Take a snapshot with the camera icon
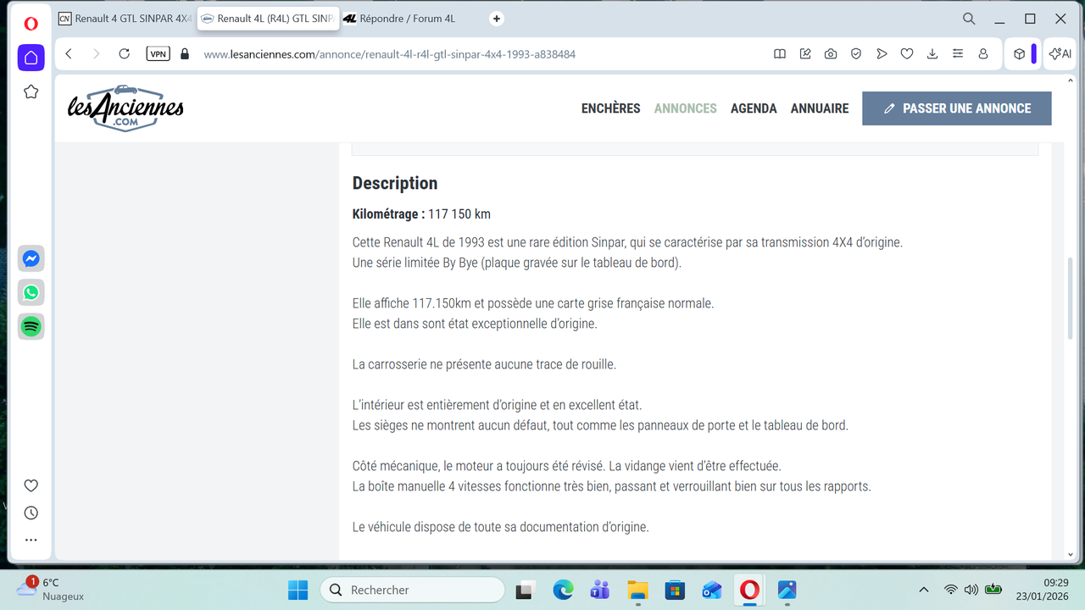The image size is (1085, 610). click(830, 53)
